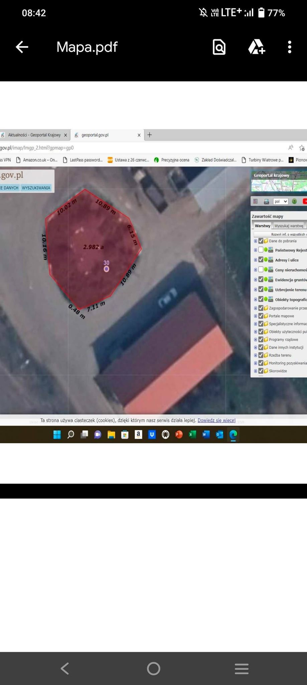Screen dimensions: 307x685
Task: Open the search-in-document icon
Action: click(x=219, y=47)
